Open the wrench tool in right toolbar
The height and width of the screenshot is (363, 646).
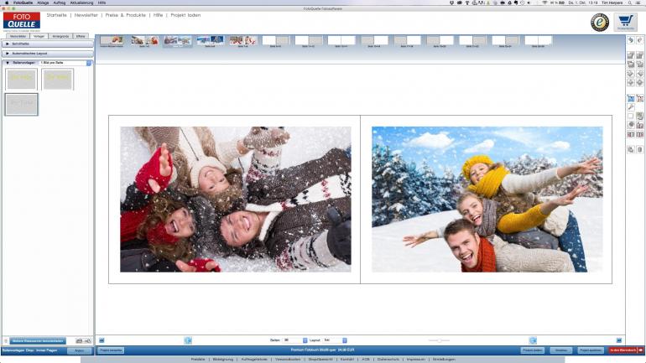(631, 107)
